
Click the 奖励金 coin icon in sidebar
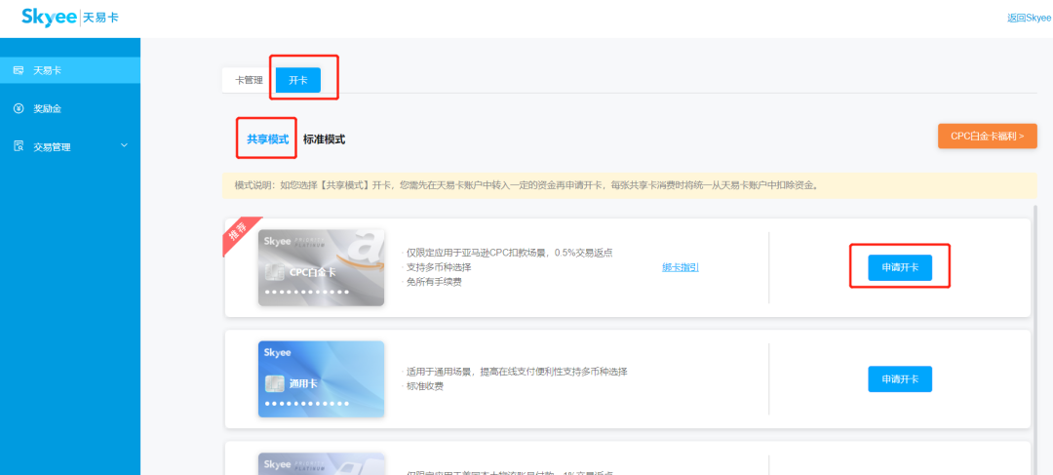19,108
